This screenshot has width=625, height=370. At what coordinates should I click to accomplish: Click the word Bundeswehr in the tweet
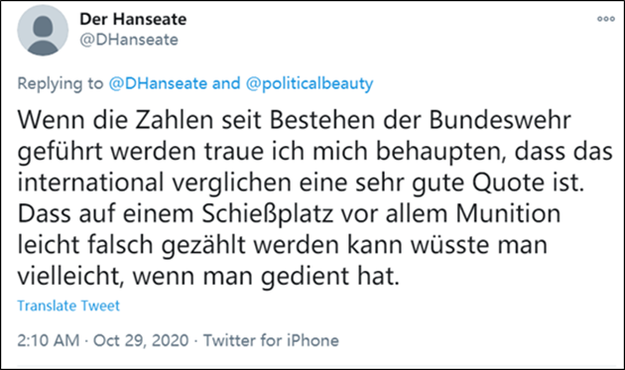[x=500, y=120]
